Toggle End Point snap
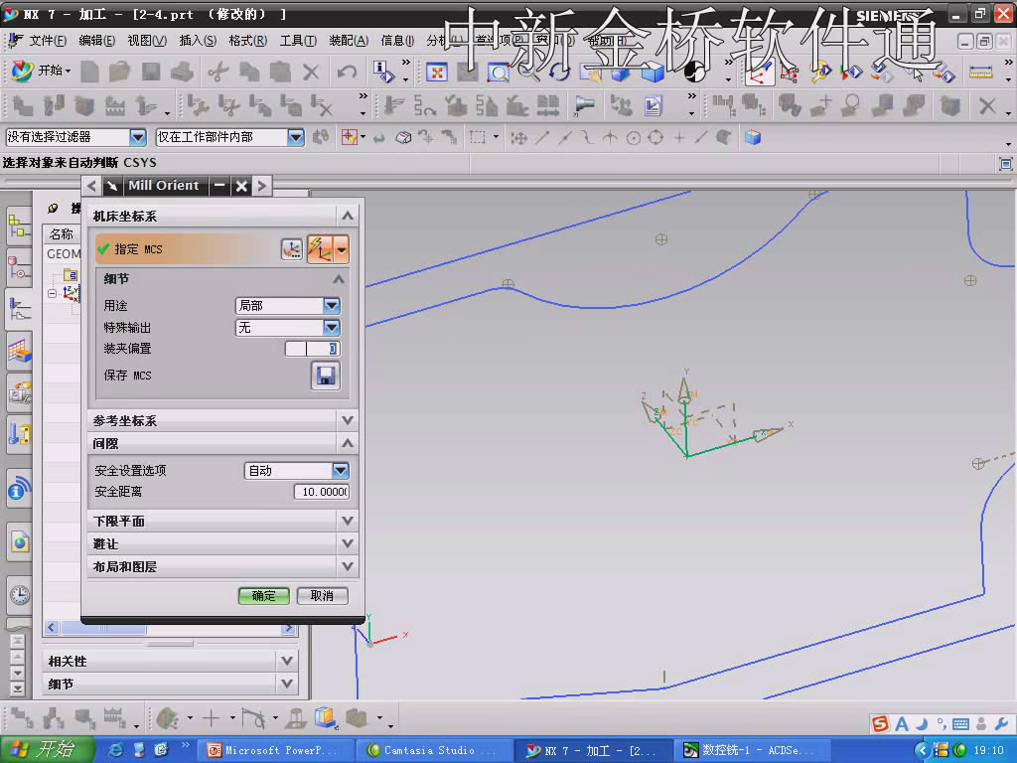The width and height of the screenshot is (1017, 763). coord(542,137)
